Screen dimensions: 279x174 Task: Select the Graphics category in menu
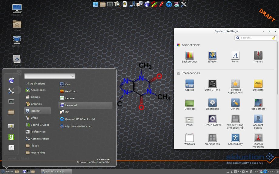36,104
